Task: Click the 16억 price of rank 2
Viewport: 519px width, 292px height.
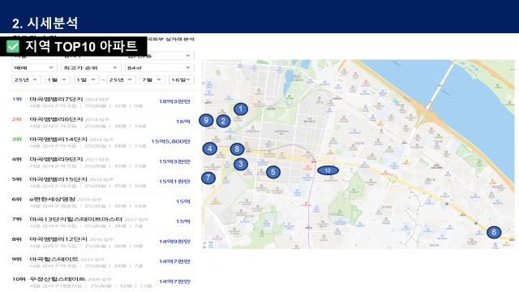Action: (x=183, y=122)
